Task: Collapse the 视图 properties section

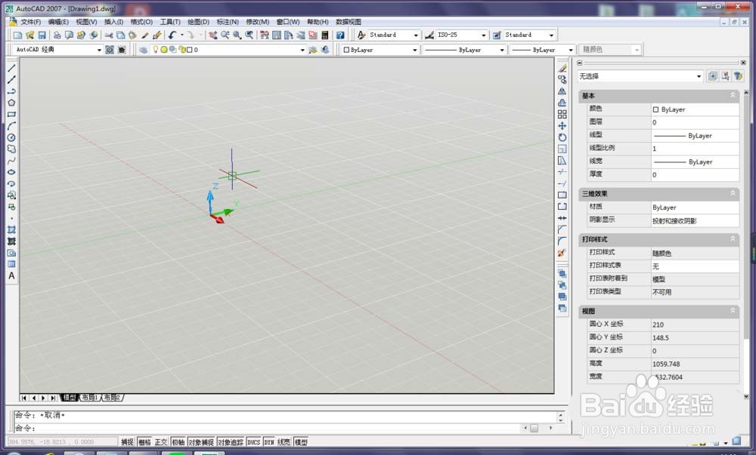Action: [x=733, y=311]
